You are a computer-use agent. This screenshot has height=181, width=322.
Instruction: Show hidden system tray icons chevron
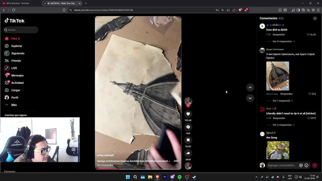[256, 177]
